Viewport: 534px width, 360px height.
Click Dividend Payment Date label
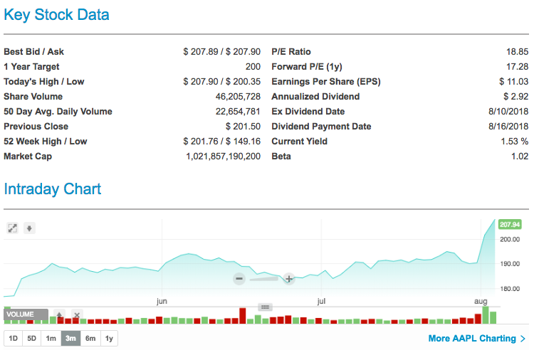[322, 127]
